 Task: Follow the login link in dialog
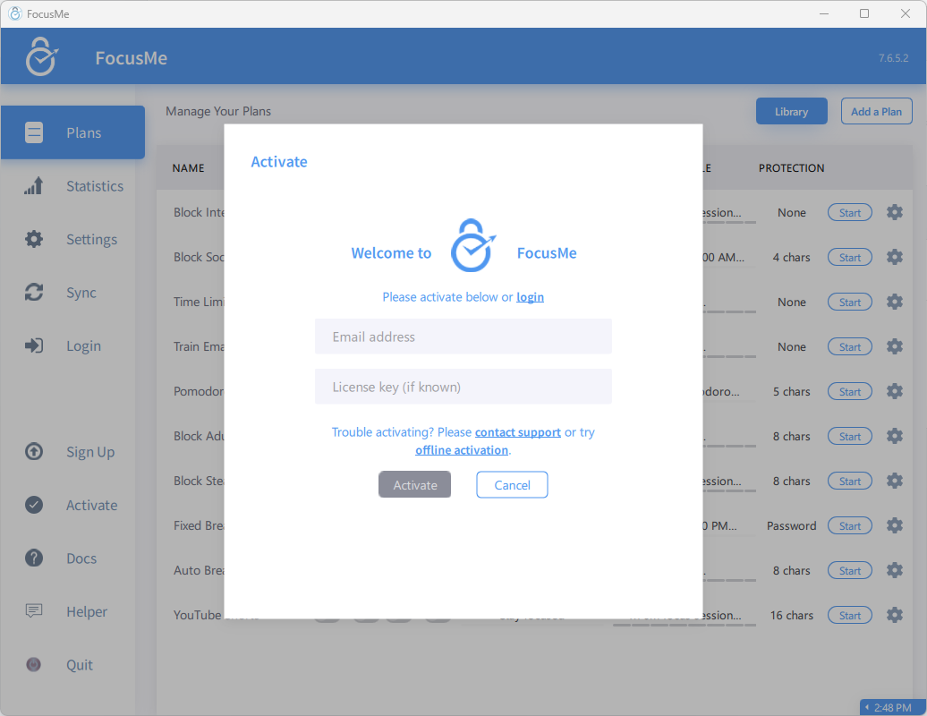[530, 297]
